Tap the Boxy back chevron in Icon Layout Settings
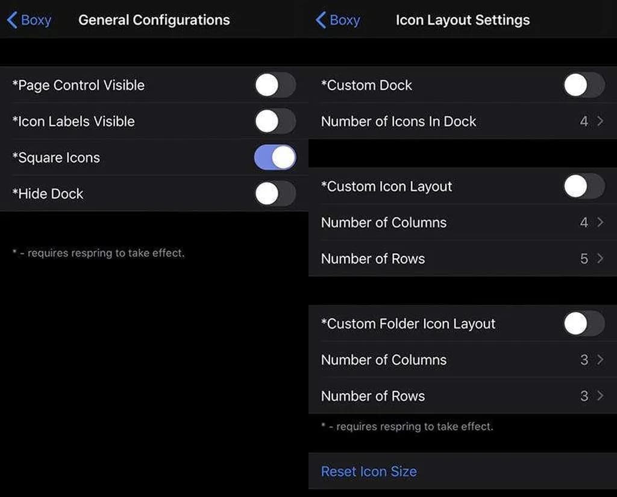The height and width of the screenshot is (497, 617). click(321, 20)
